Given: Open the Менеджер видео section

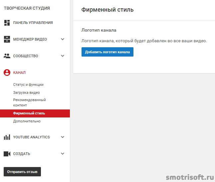Looking at the screenshot, I should [x=30, y=39].
